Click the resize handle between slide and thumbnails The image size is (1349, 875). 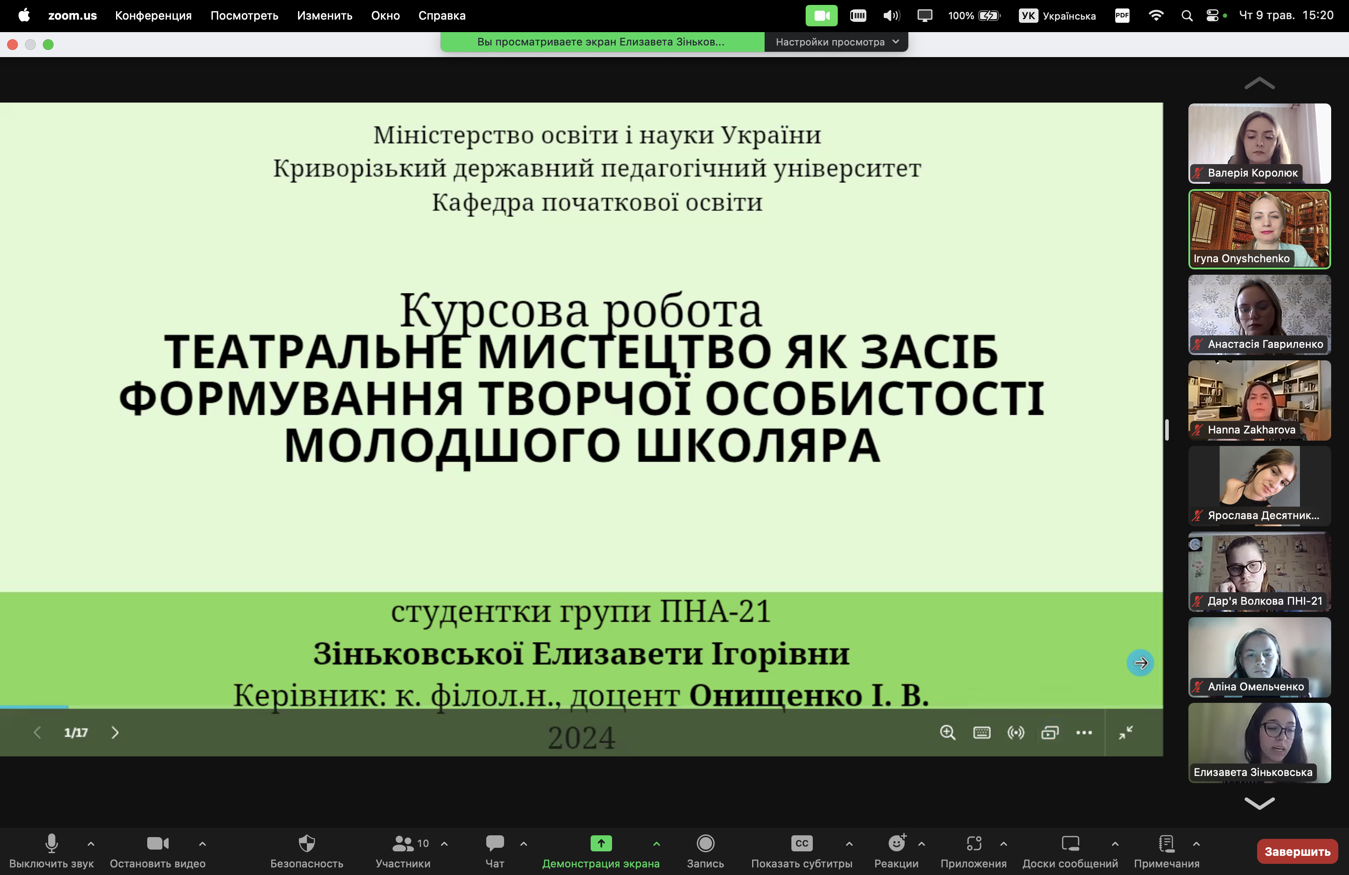pos(1167,429)
